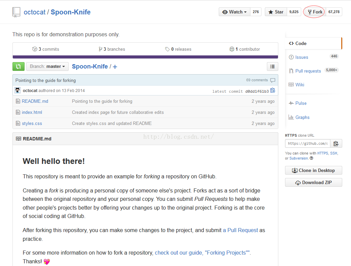This screenshot has width=351, height=266.
Task: Copy the latest commit SHA to clipboard
Action: click(273, 90)
